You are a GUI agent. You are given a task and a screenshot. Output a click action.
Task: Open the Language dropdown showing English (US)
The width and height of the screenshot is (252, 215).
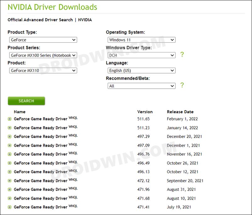pyautogui.click(x=141, y=71)
